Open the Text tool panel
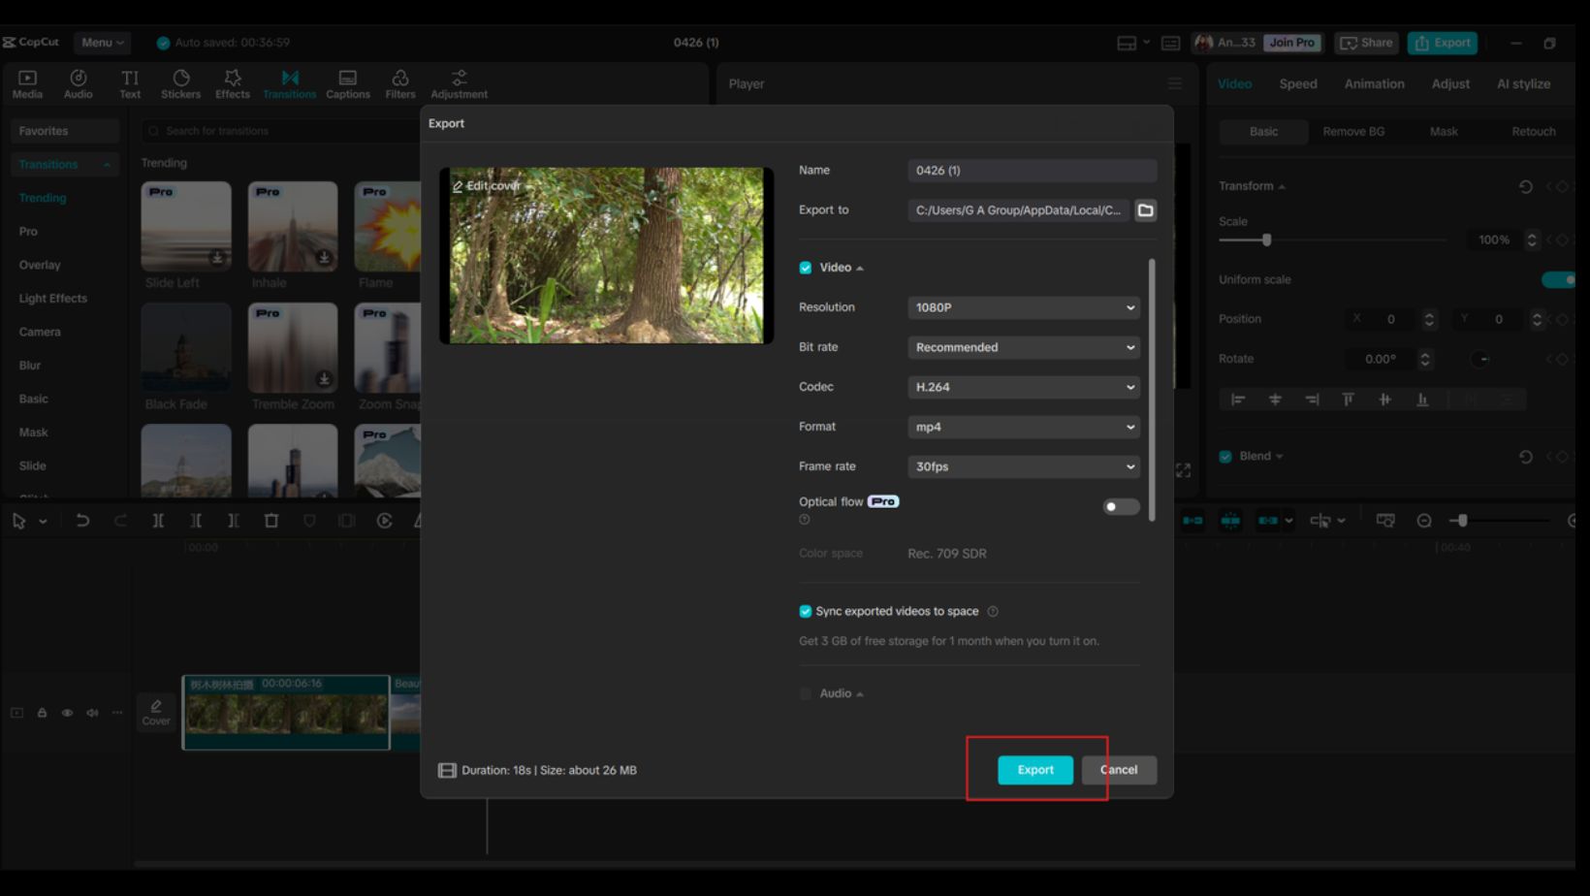Screen dimensions: 1590x896 130,84
